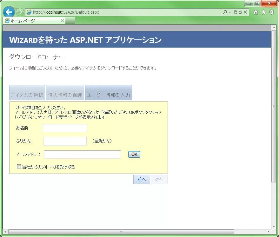Close the ホーム ページ tab
This screenshot has width=279, height=237.
click(x=63, y=21)
